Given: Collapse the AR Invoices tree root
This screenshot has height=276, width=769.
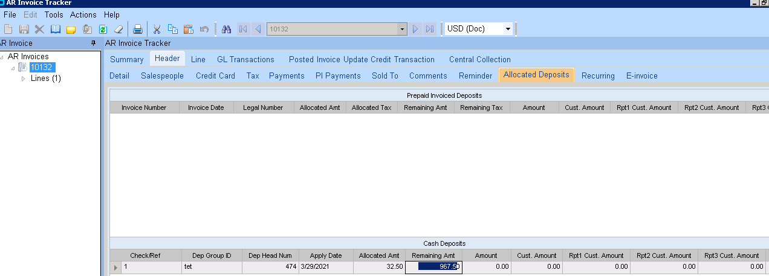Looking at the screenshot, I should click(x=2, y=57).
